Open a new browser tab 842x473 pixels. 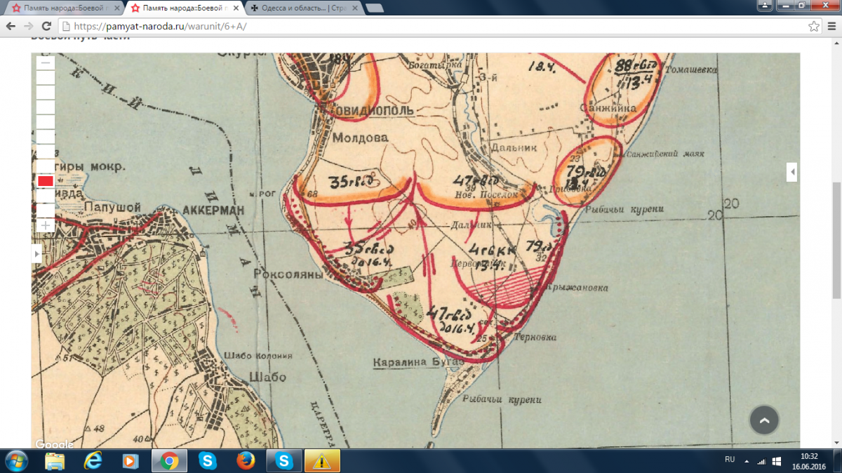(x=375, y=8)
